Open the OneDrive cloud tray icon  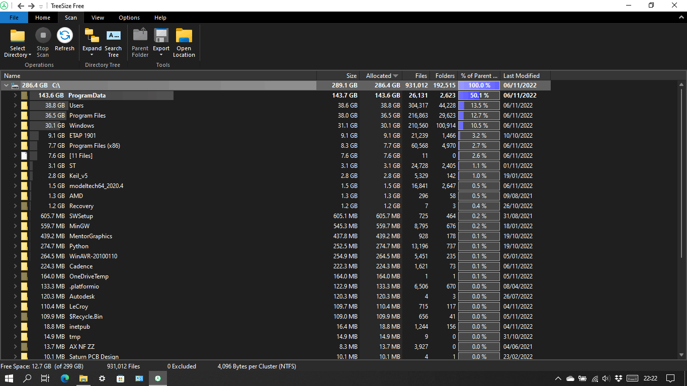(570, 378)
